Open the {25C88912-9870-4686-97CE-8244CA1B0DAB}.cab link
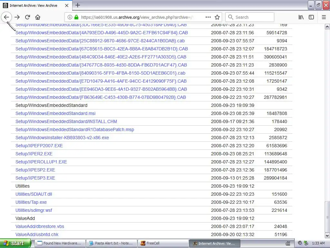Image resolution: width=330 pixels, height=248 pixels. [x=100, y=41]
